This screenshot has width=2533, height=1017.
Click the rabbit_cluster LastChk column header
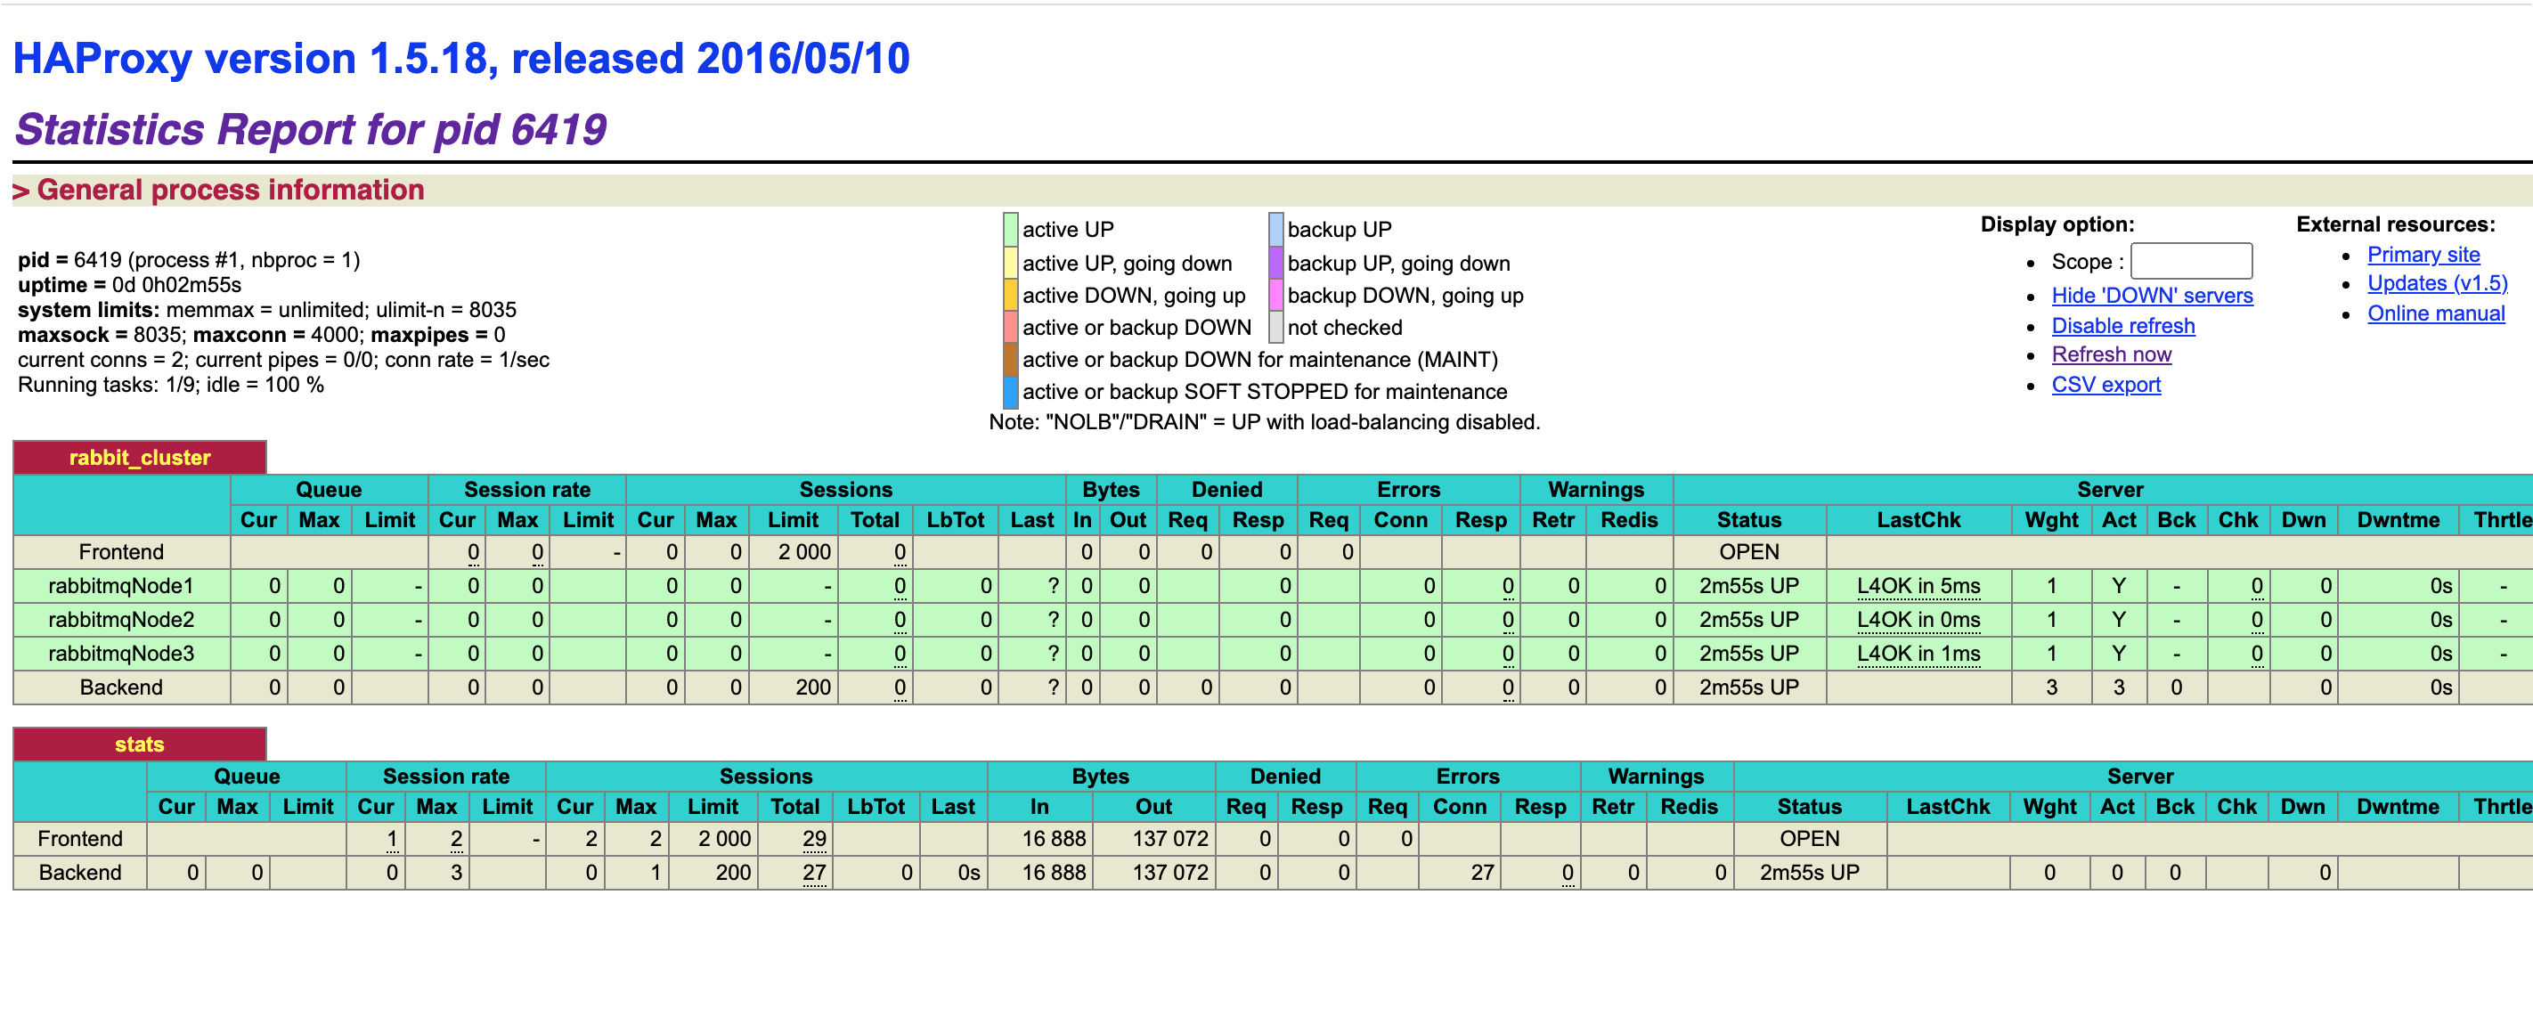[x=1918, y=520]
